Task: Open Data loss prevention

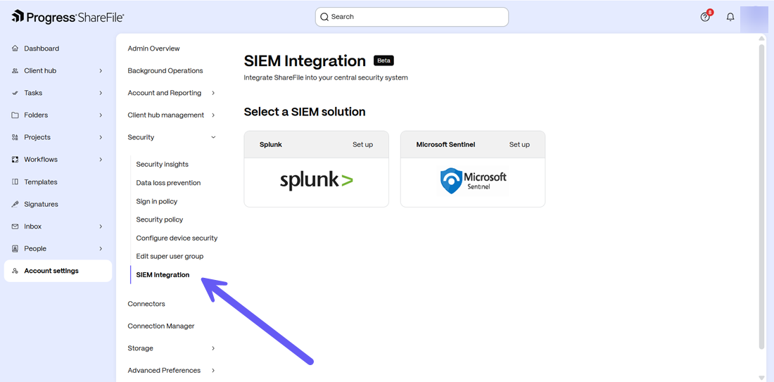Action: pyautogui.click(x=168, y=183)
